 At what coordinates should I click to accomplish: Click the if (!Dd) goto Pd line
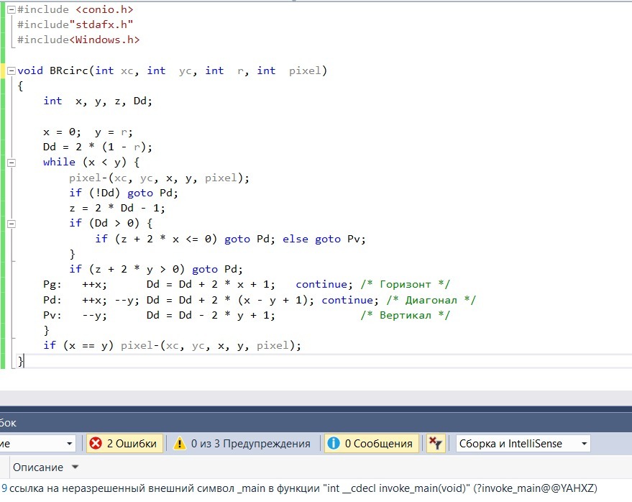pyautogui.click(x=124, y=193)
